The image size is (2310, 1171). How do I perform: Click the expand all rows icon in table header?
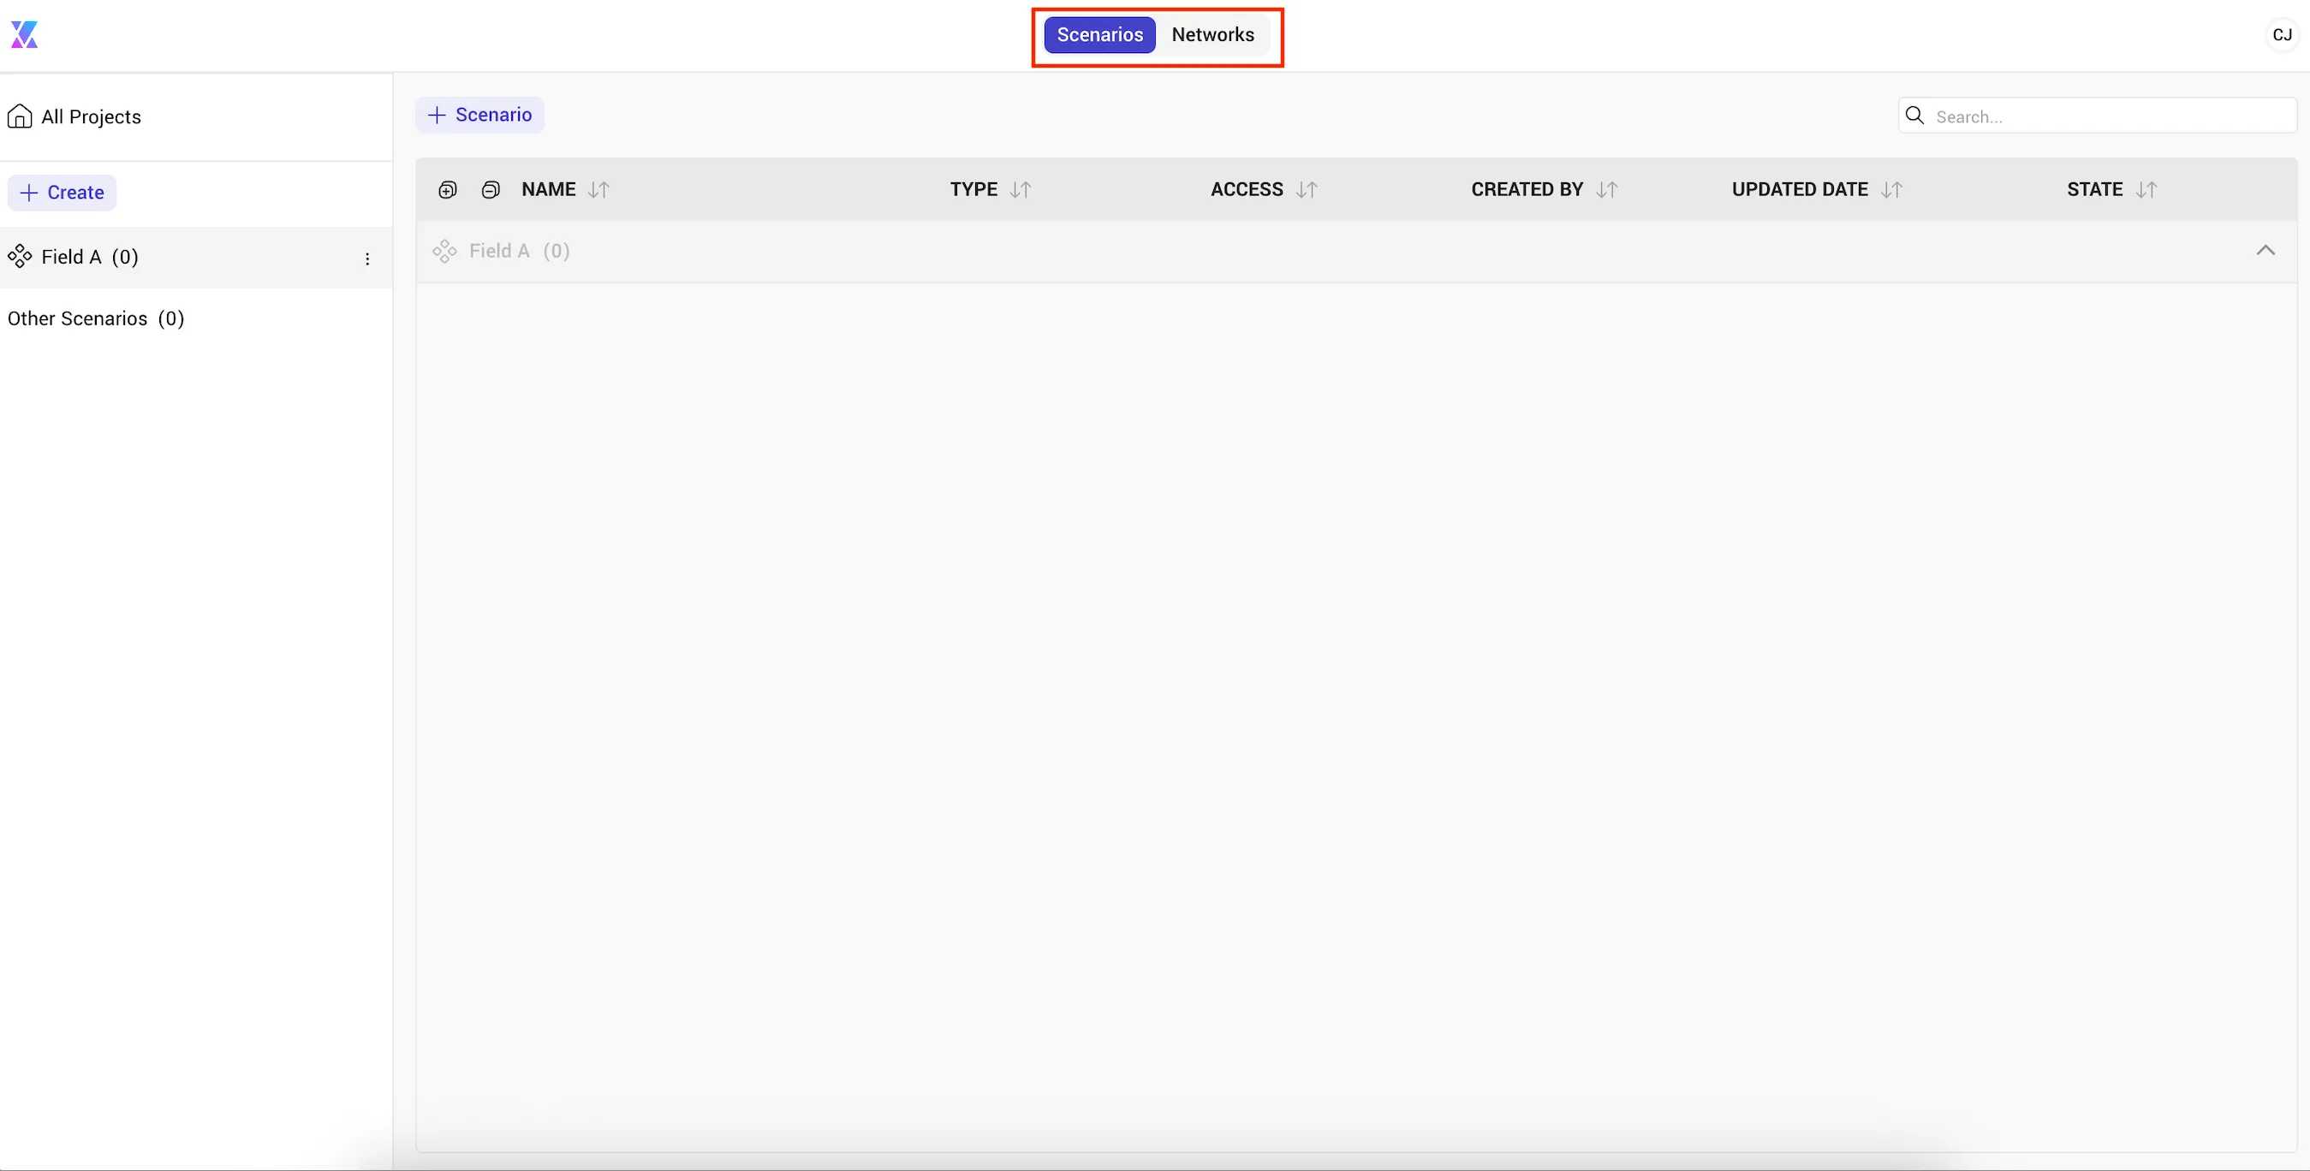[448, 189]
